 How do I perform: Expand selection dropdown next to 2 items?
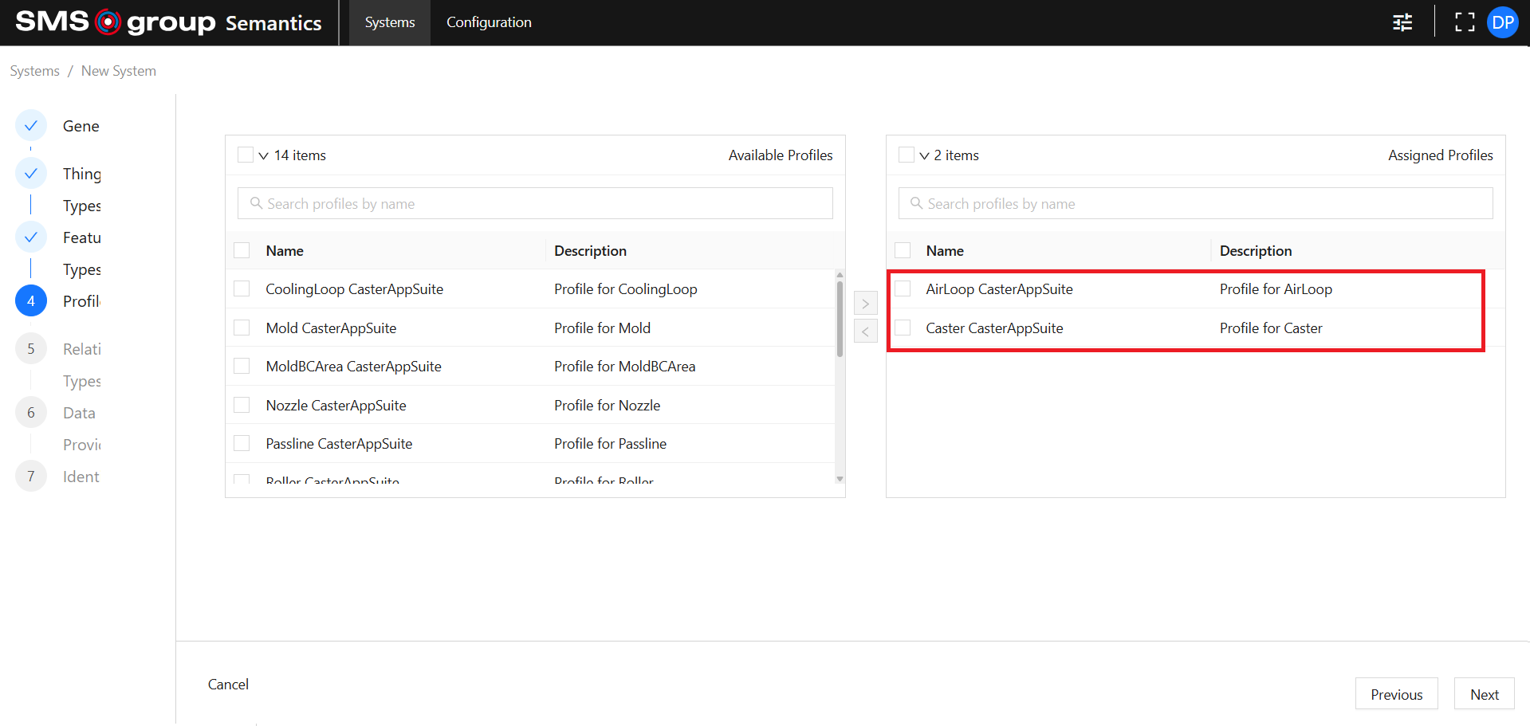[x=924, y=155]
